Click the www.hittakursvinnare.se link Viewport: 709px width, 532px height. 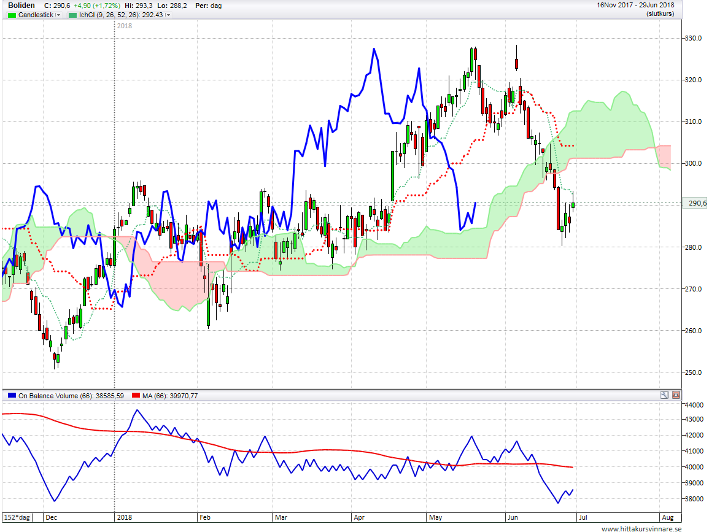coord(641,528)
